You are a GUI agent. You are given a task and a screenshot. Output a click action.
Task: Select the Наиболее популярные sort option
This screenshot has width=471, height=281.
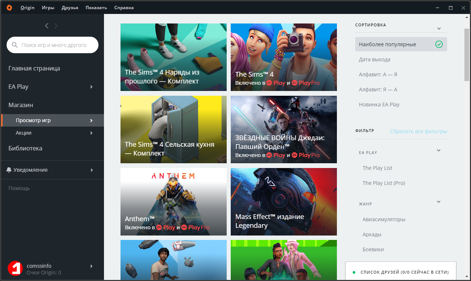click(x=401, y=44)
